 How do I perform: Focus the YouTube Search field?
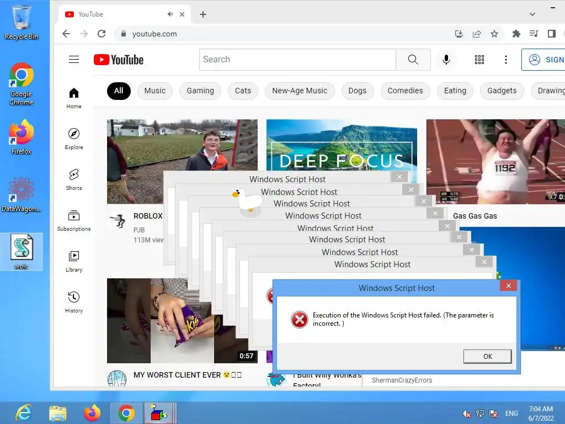click(x=297, y=60)
